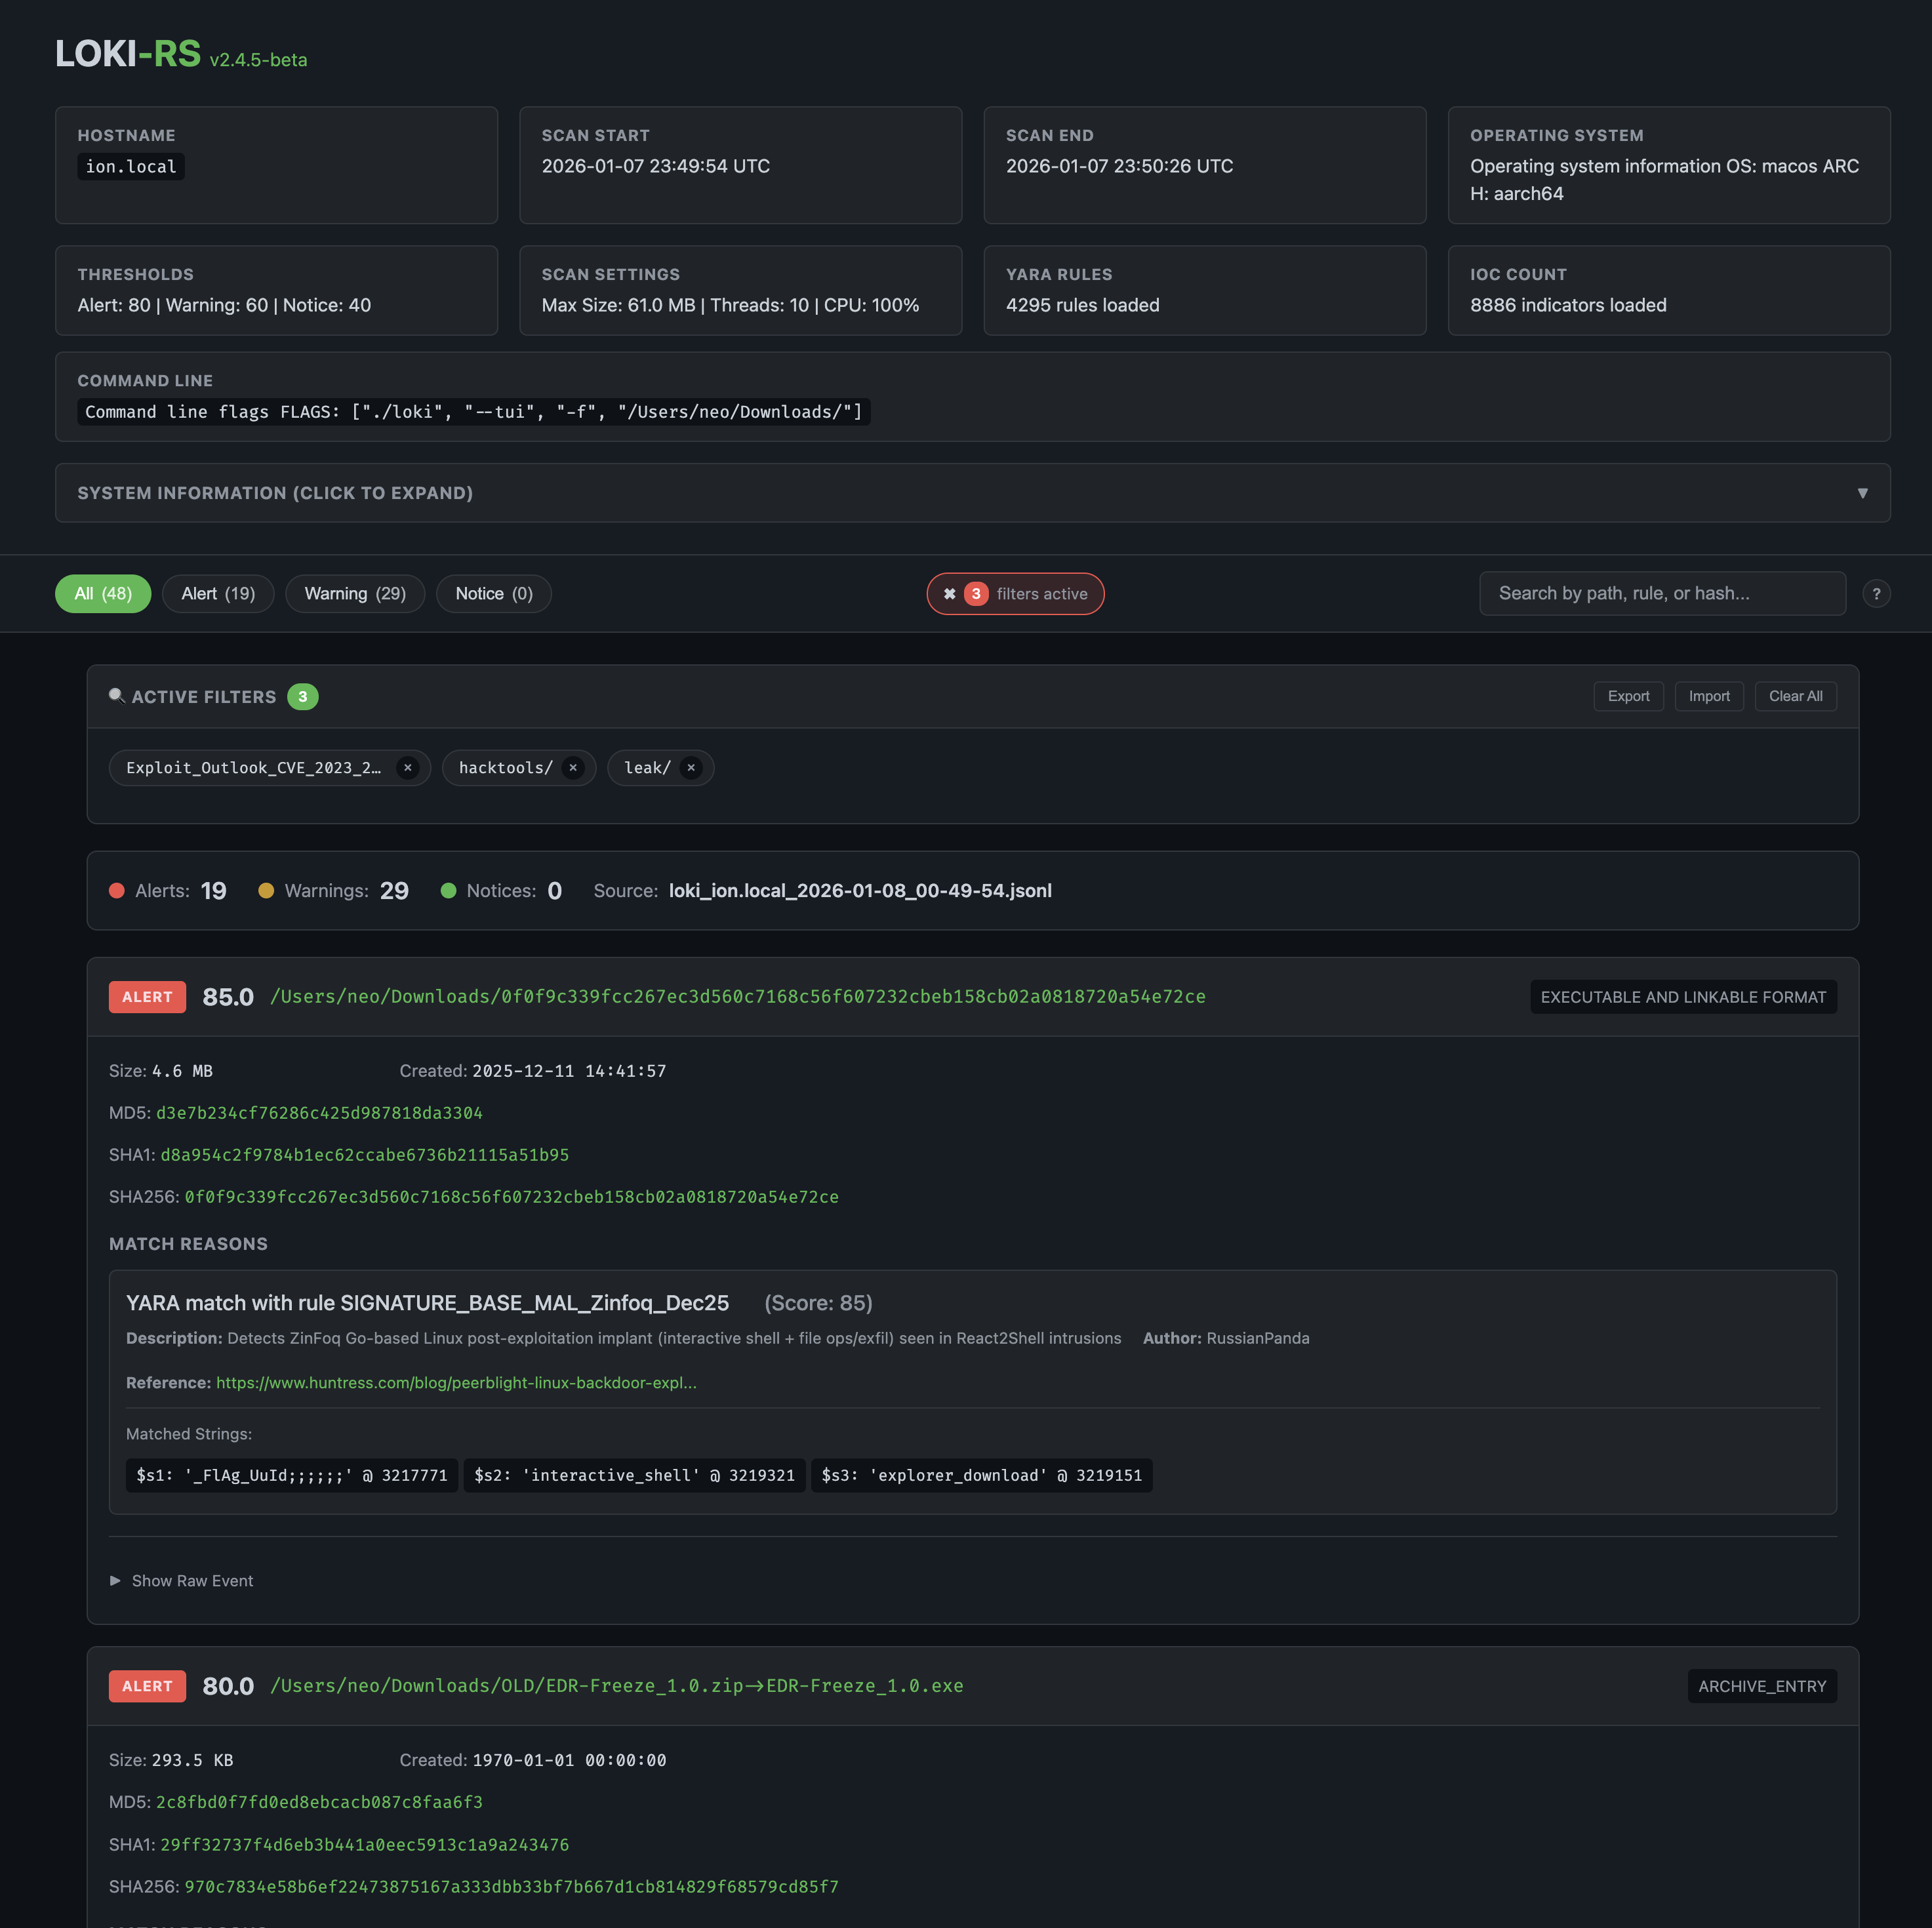Select the Notice (0) filter pill
This screenshot has height=1928, width=1932.
click(493, 593)
